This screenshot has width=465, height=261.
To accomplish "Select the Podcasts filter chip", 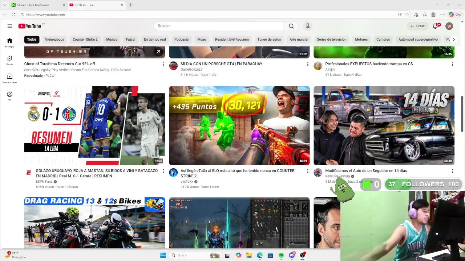I will click(x=181, y=40).
